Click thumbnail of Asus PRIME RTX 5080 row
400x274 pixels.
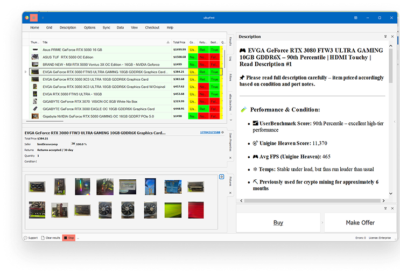tap(35, 50)
